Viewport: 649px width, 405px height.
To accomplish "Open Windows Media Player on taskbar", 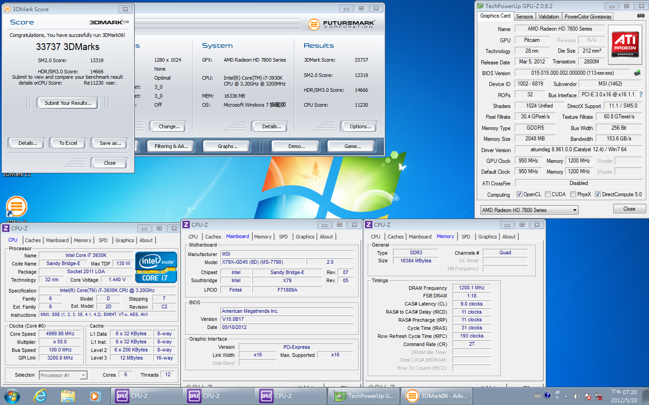I will [x=95, y=396].
